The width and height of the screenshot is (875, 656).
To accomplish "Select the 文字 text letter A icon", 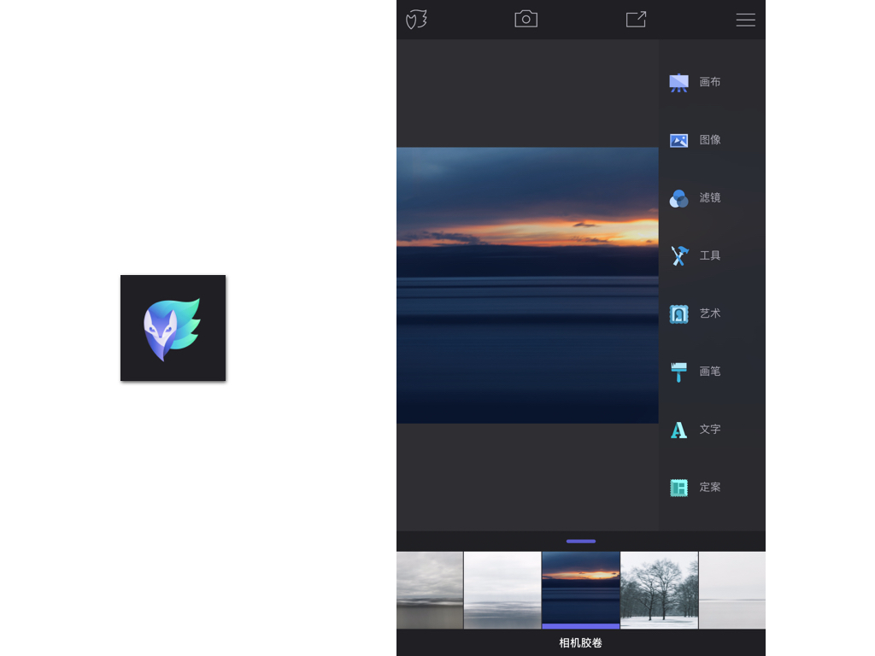I will point(678,430).
